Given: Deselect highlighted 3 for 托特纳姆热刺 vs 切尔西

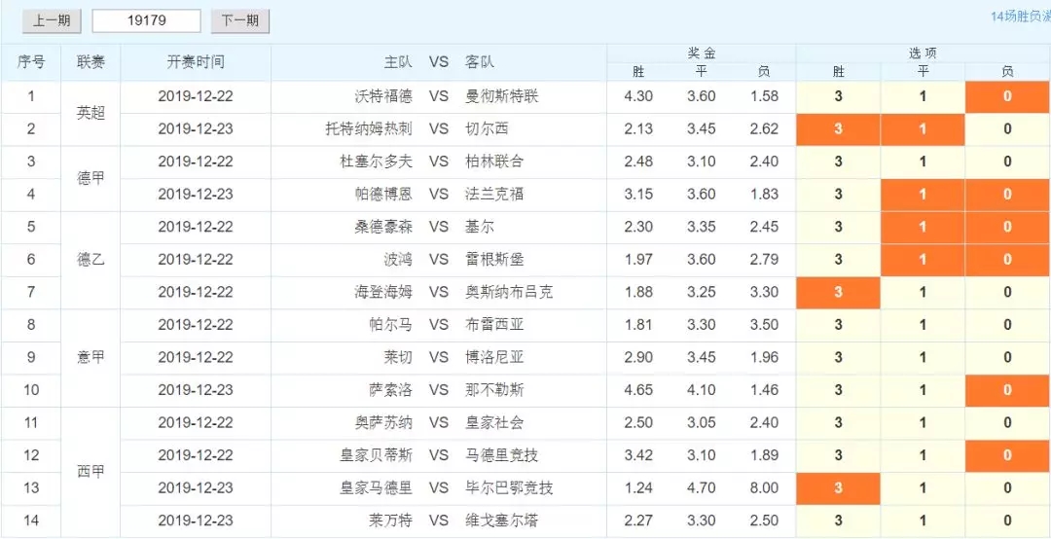Looking at the screenshot, I should pyautogui.click(x=838, y=128).
